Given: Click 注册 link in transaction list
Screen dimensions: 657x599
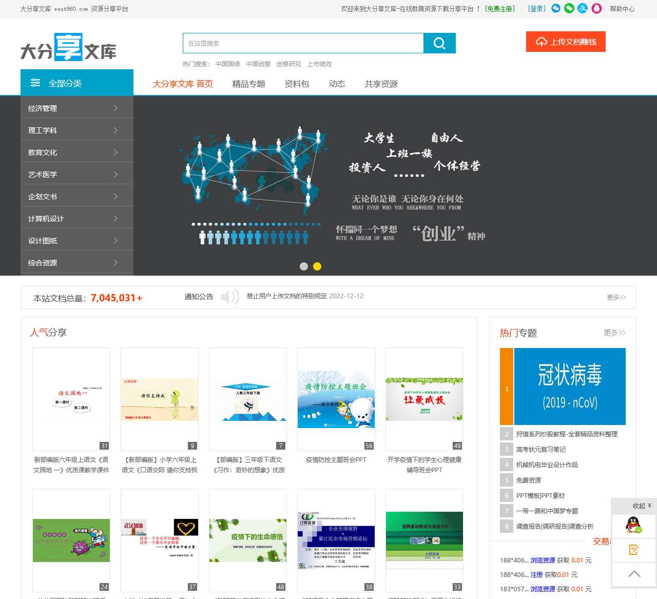Looking at the screenshot, I should point(536,575).
